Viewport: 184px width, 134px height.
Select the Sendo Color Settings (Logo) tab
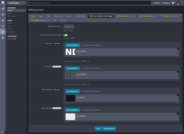point(101,16)
